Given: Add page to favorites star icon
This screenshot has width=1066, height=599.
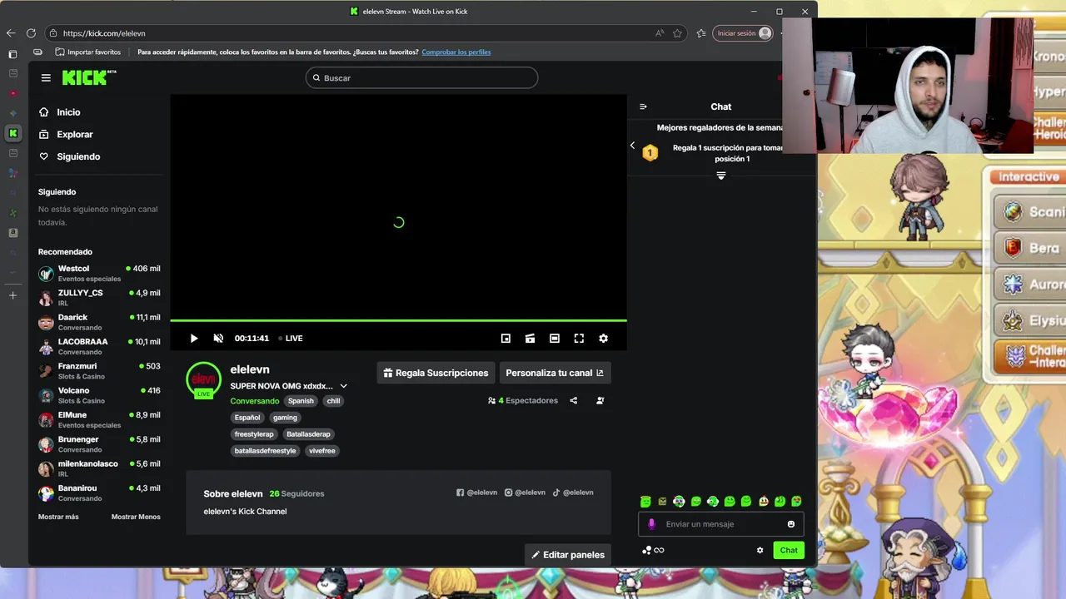Looking at the screenshot, I should pos(677,33).
